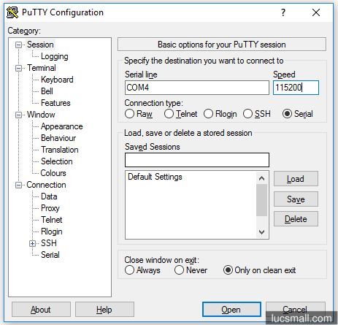
Task: Select the Telnet connection type
Action: pyautogui.click(x=180, y=114)
